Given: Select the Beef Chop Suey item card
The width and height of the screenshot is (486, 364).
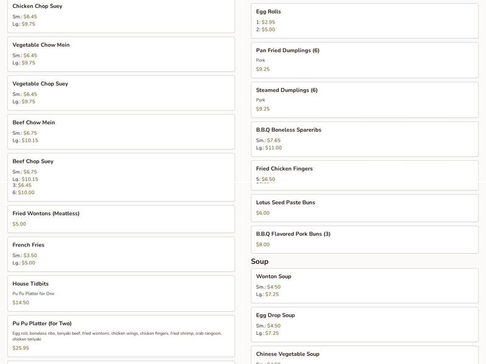Looking at the screenshot, I should [x=121, y=177].
